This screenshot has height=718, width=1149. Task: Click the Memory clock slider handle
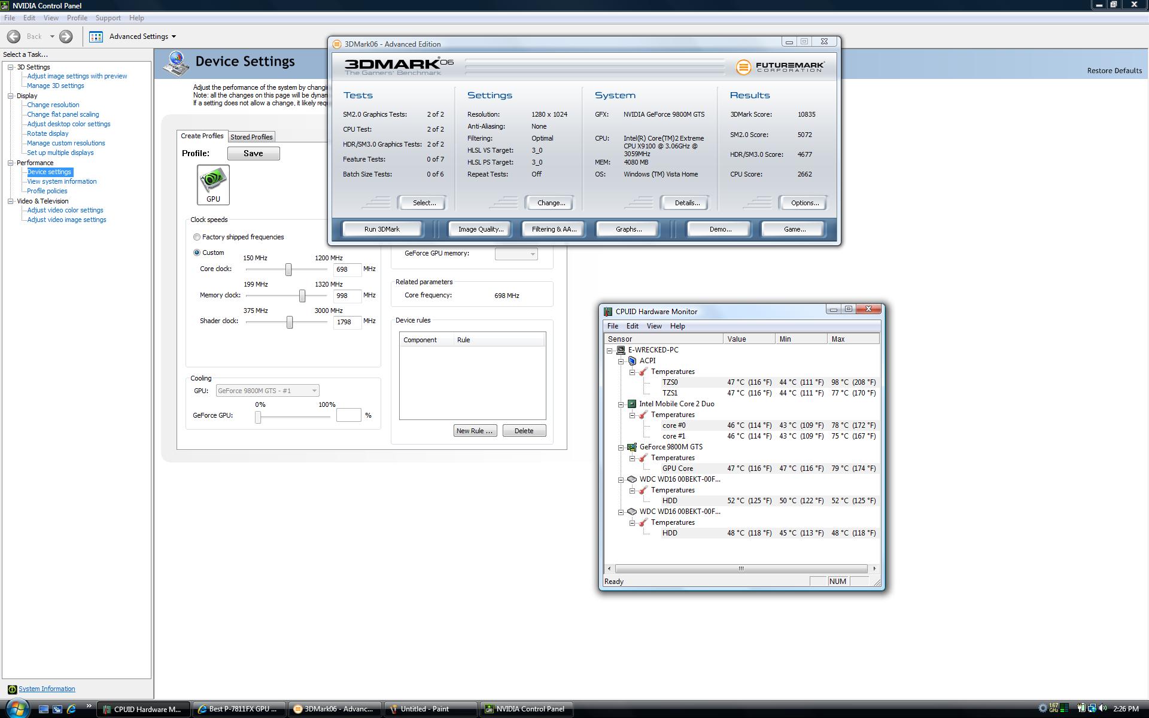302,296
